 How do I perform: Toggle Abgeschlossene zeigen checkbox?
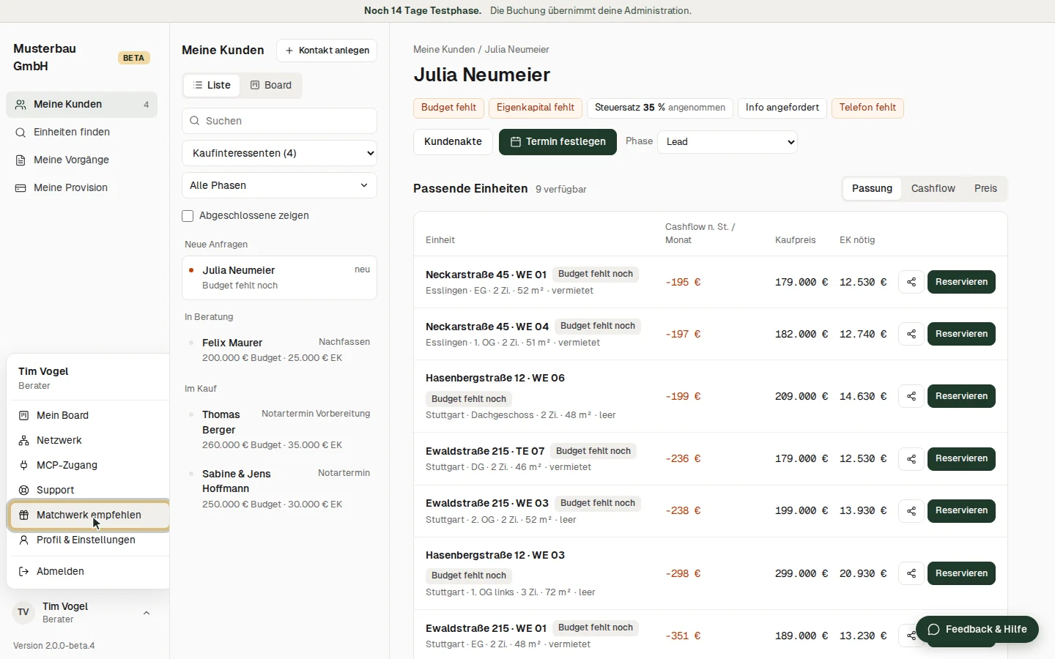[x=188, y=216]
